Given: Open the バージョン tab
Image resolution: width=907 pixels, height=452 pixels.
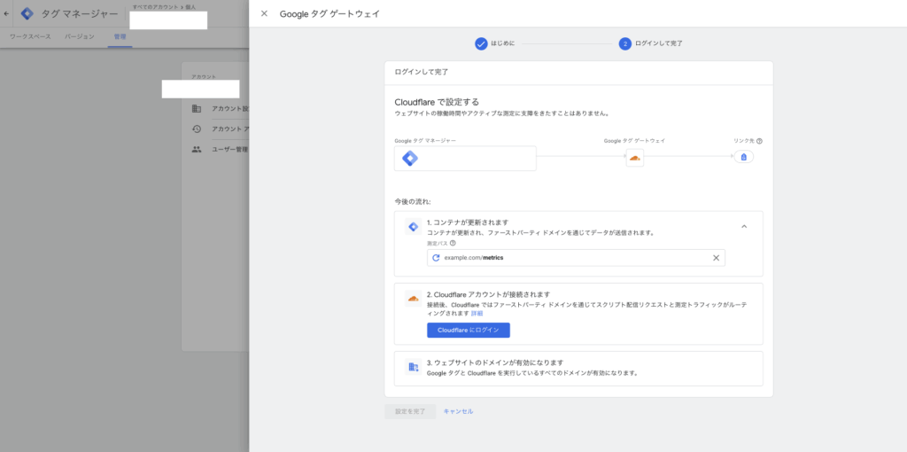Looking at the screenshot, I should (80, 36).
